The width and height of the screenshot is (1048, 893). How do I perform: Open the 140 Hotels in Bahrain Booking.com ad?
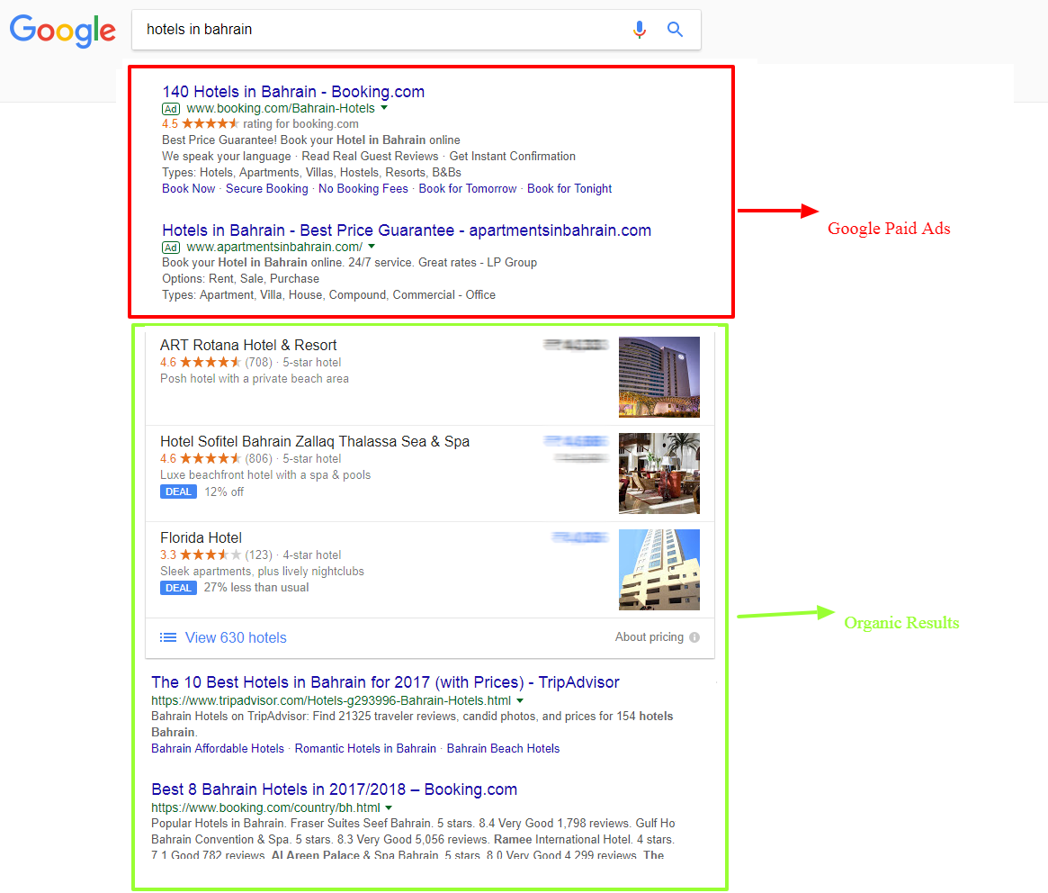point(293,92)
